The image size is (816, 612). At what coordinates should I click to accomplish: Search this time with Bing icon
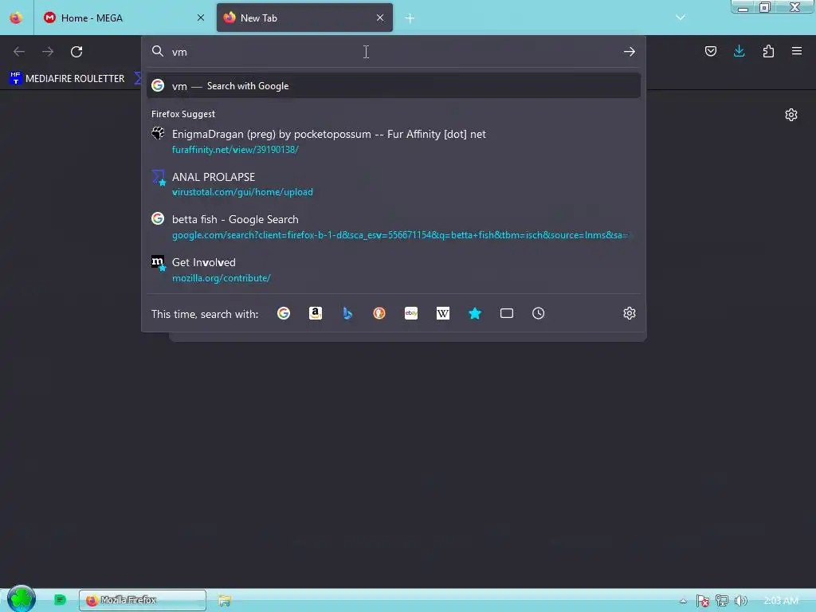[x=347, y=313]
